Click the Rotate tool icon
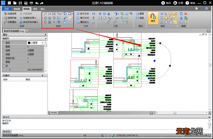This screenshot has width=213, height=139. tap(105, 14)
